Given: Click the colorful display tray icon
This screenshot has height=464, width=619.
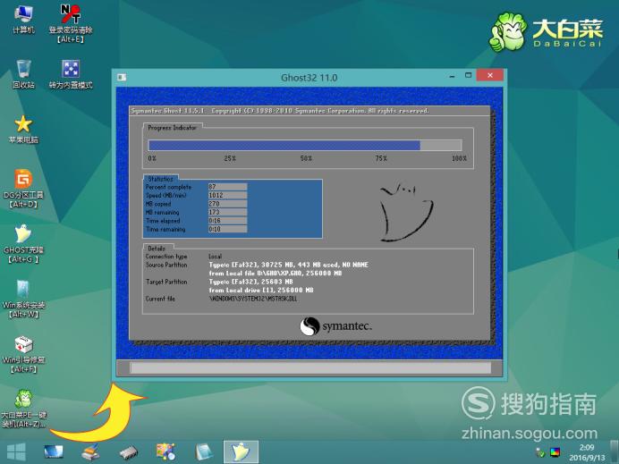Looking at the screenshot, I should point(555,452).
